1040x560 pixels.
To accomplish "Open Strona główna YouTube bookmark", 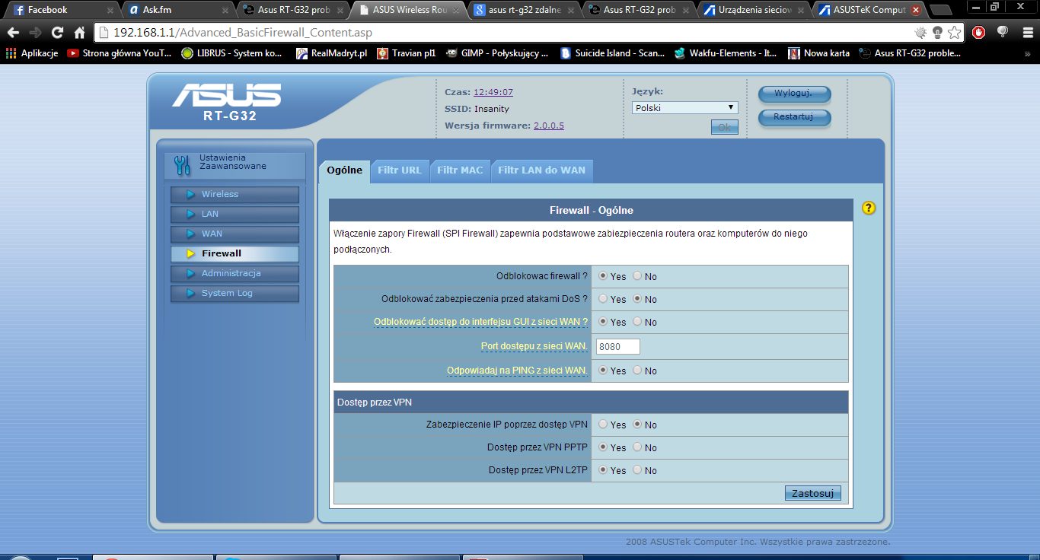I will pos(120,53).
